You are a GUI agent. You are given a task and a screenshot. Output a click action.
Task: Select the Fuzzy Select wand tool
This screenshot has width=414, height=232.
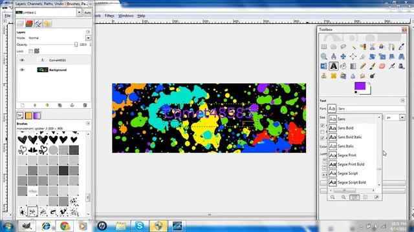(353, 47)
